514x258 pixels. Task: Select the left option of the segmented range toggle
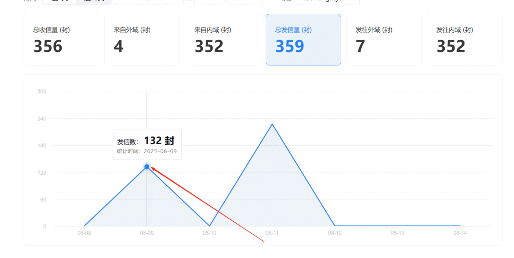[x=60, y=1]
